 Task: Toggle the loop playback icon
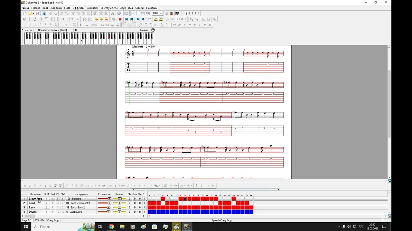click(x=150, y=19)
